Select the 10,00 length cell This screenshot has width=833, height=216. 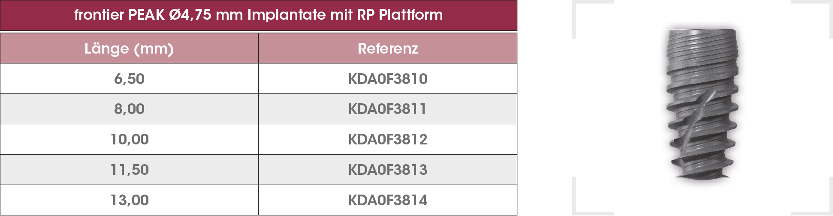point(129,139)
